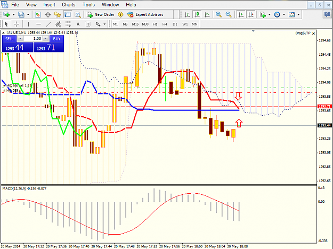Image resolution: width=333 pixels, height=249 pixels.
Task: Select the crosshair tool
Action: tap(17, 24)
